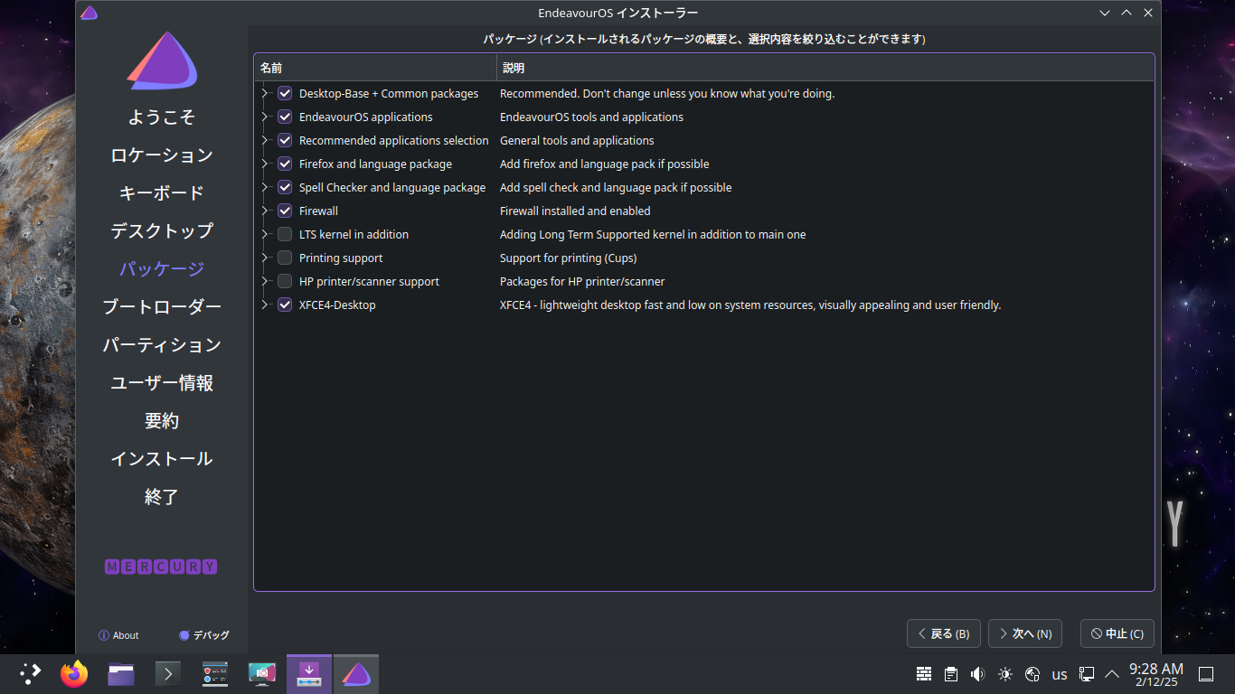
Task: Click the clock in the system tray
Action: [1156, 674]
